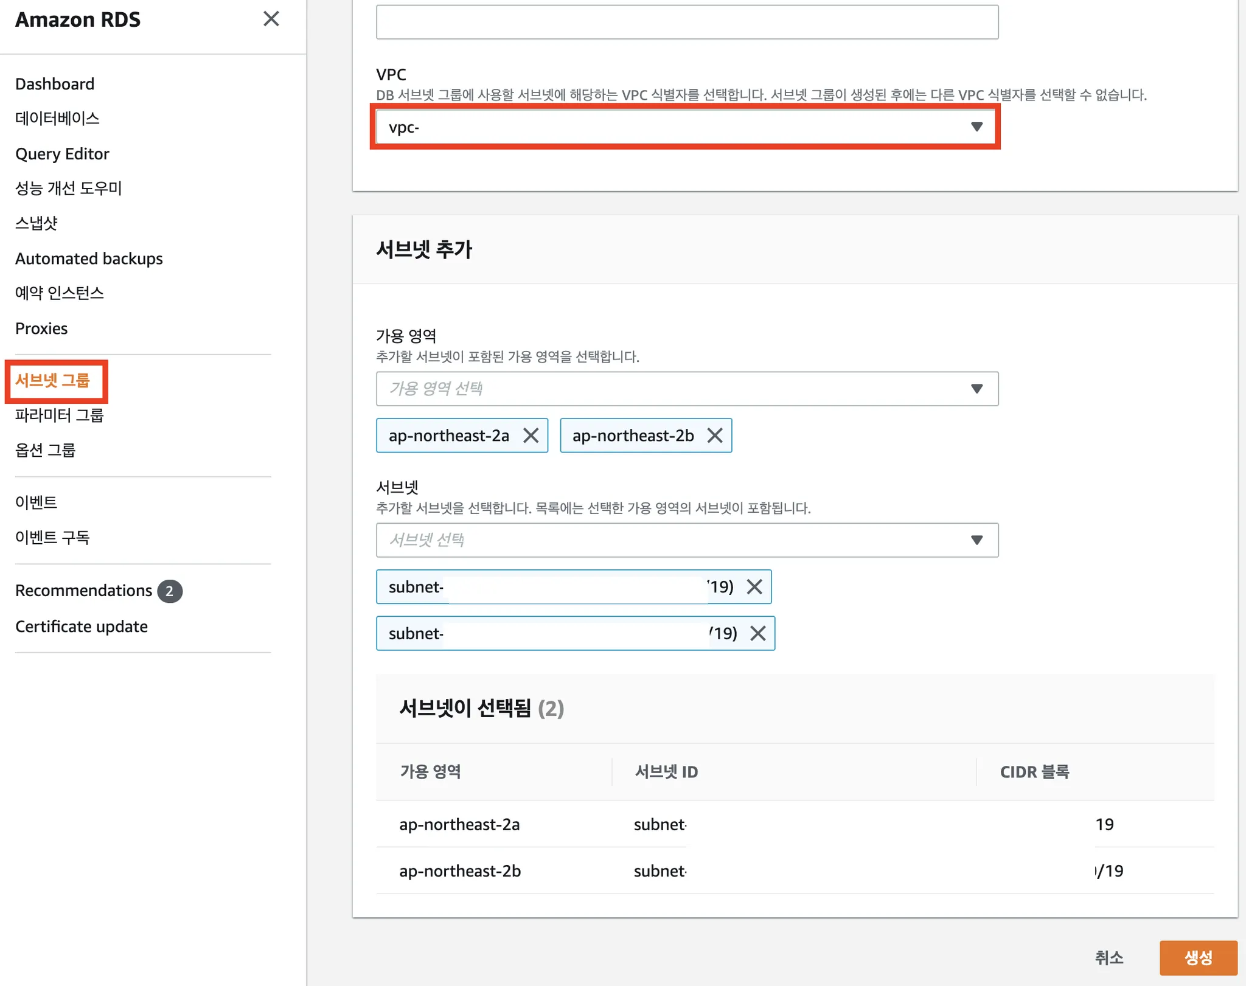The height and width of the screenshot is (986, 1246).
Task: Open Certificate update link
Action: click(82, 627)
